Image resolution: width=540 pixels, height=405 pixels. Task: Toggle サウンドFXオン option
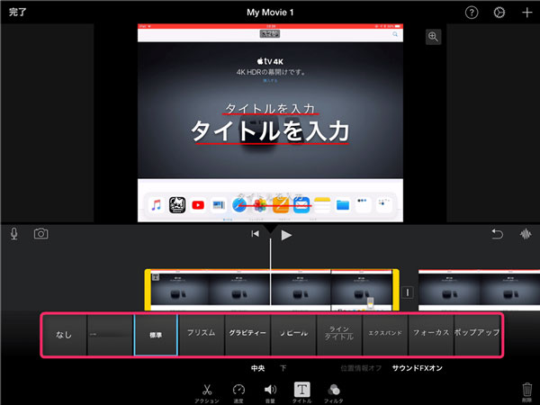[x=418, y=368]
